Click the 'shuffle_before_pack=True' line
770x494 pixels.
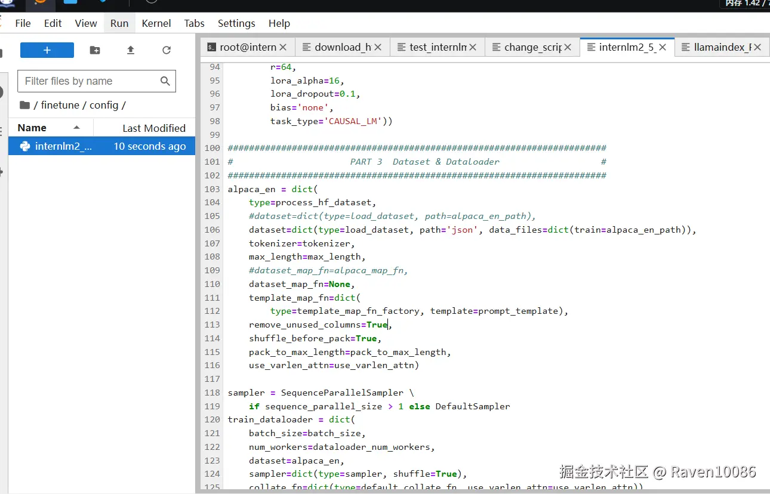pos(315,338)
